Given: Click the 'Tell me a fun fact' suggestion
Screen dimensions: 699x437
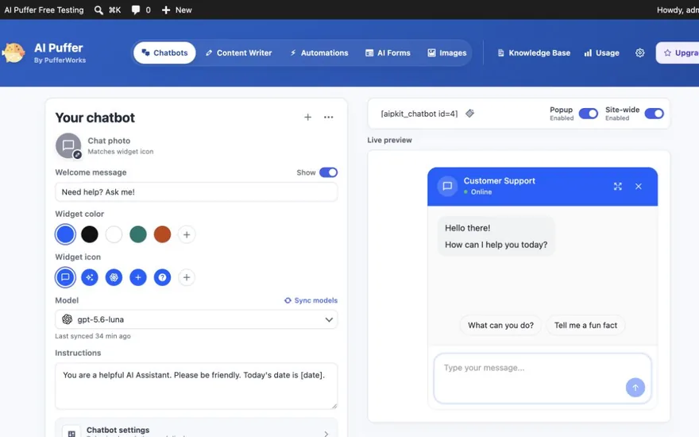Looking at the screenshot, I should pos(585,325).
